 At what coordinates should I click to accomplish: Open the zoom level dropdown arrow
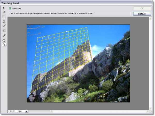[26, 111]
